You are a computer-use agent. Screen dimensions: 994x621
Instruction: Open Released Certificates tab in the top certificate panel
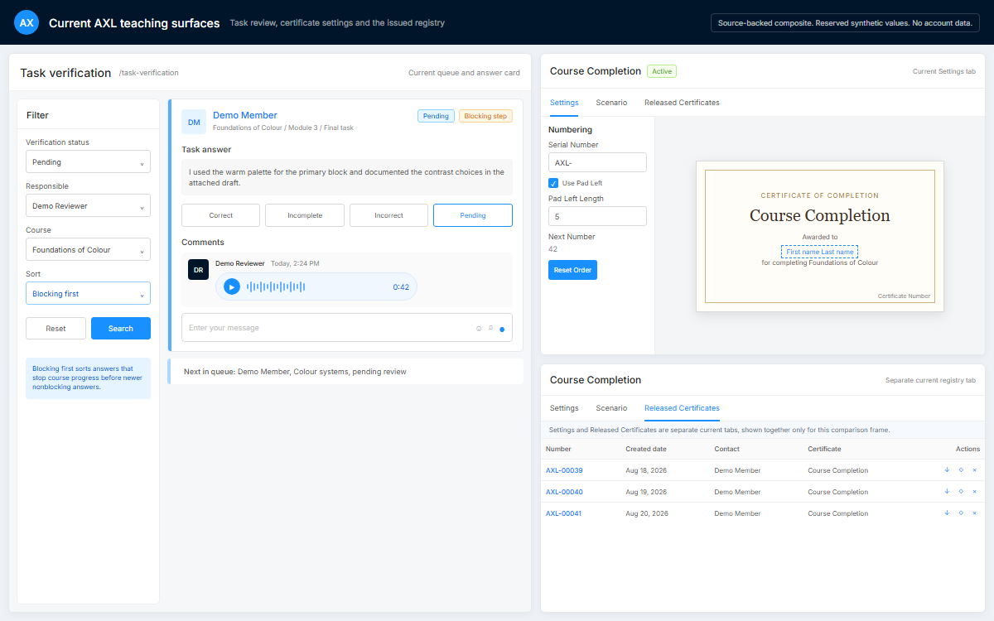pyautogui.click(x=682, y=103)
